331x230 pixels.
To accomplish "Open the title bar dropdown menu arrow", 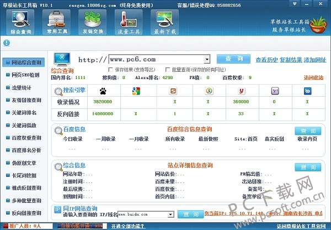I will click(295, 4).
